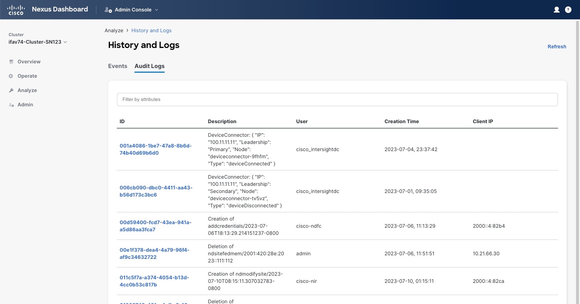Click the deviceConnected description text
The height and width of the screenshot is (304, 580).
click(x=242, y=149)
